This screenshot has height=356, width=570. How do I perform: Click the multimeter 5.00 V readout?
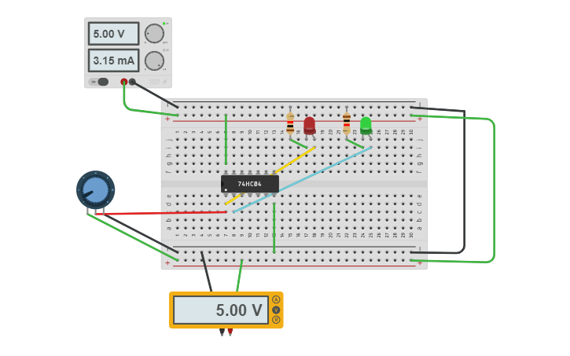(x=222, y=310)
